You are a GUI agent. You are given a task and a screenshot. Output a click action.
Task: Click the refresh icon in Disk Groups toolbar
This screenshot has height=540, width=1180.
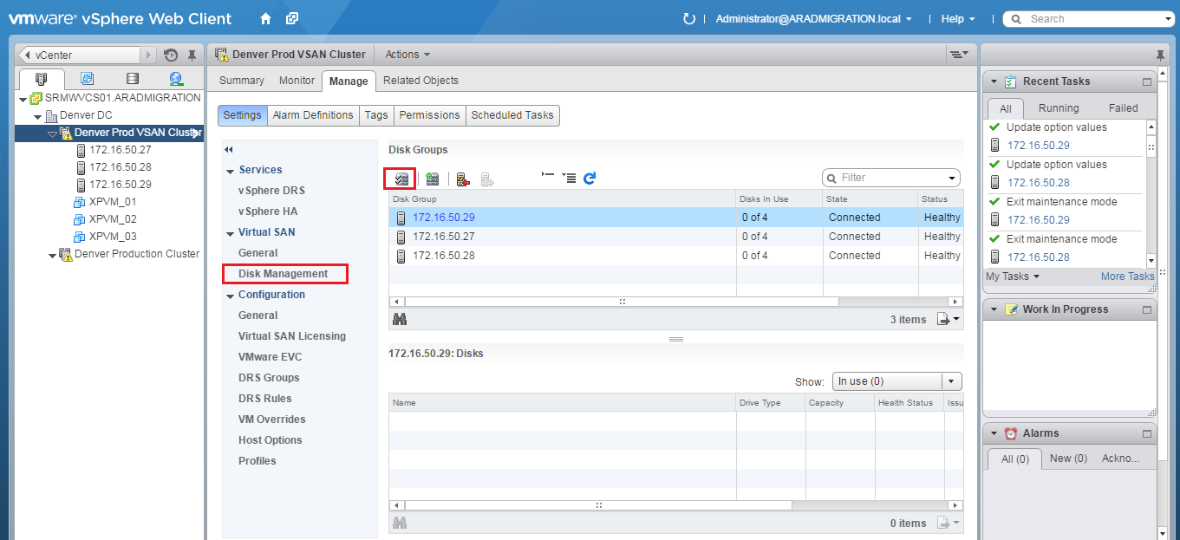coord(589,177)
